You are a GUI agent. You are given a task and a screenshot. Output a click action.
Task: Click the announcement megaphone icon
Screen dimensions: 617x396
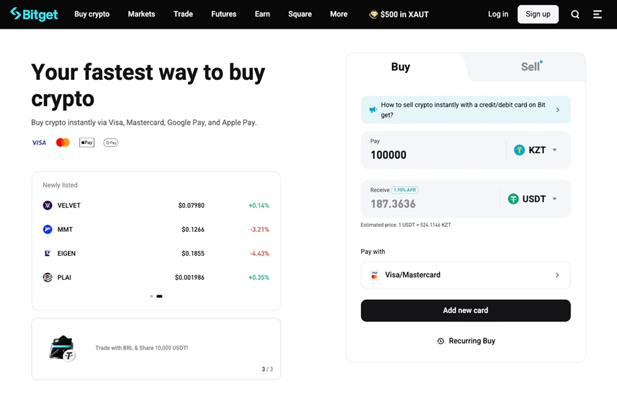click(373, 110)
